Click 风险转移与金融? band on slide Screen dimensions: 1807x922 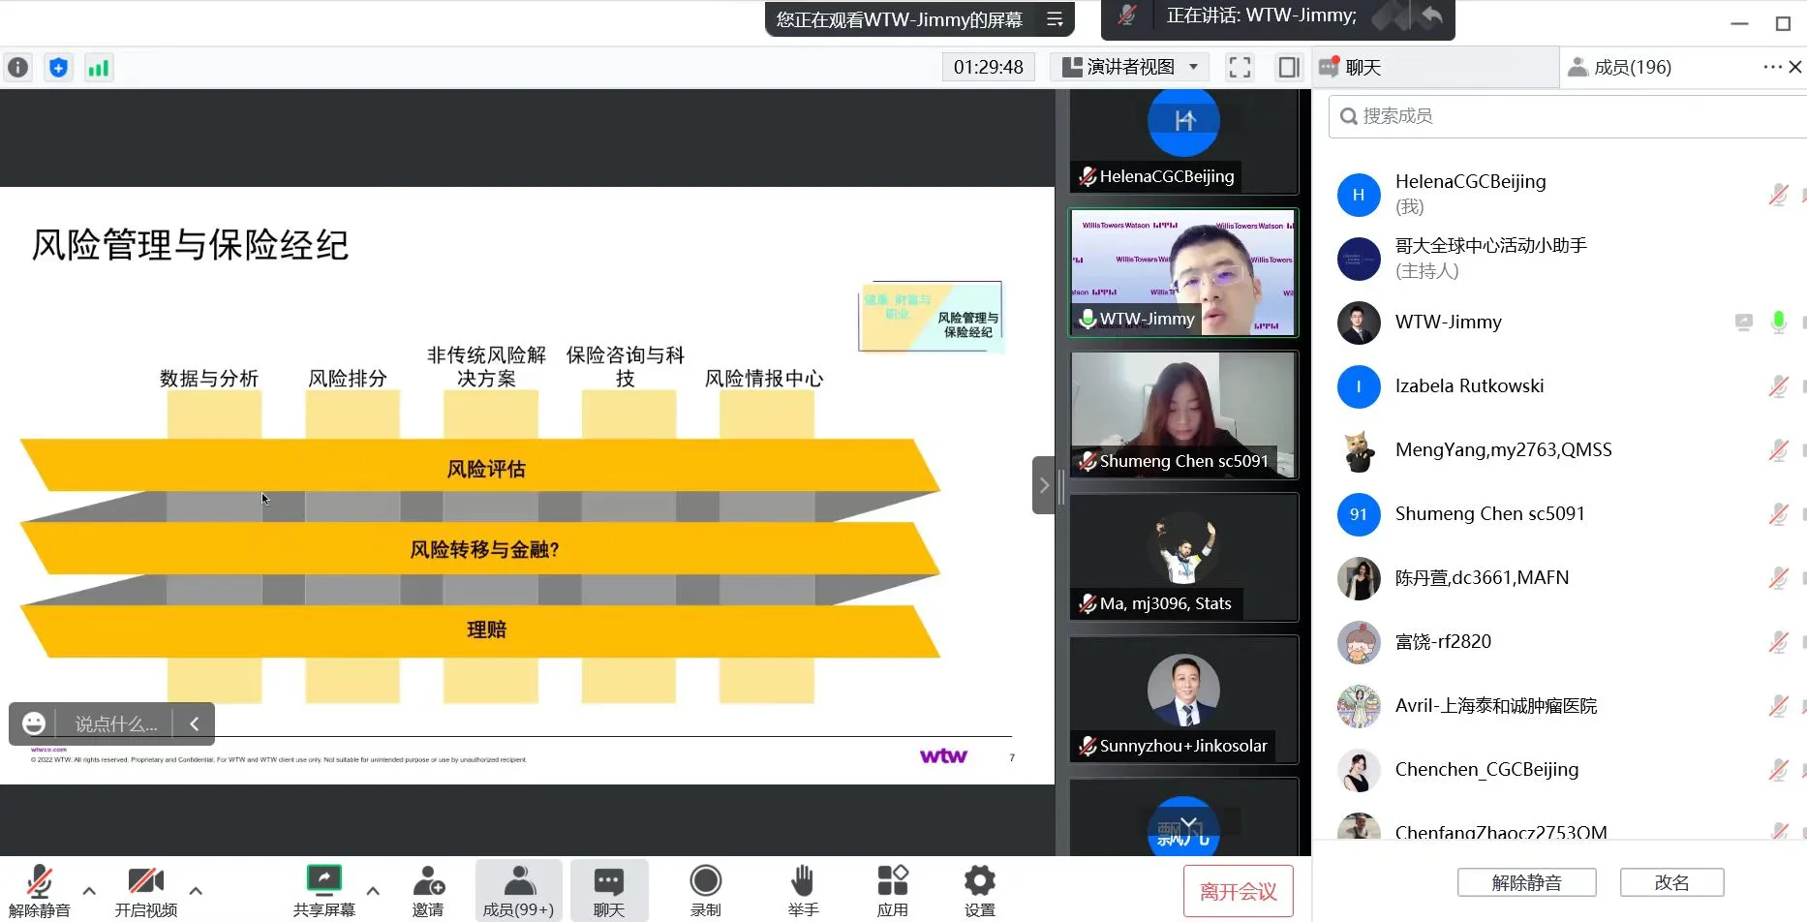[x=480, y=548]
